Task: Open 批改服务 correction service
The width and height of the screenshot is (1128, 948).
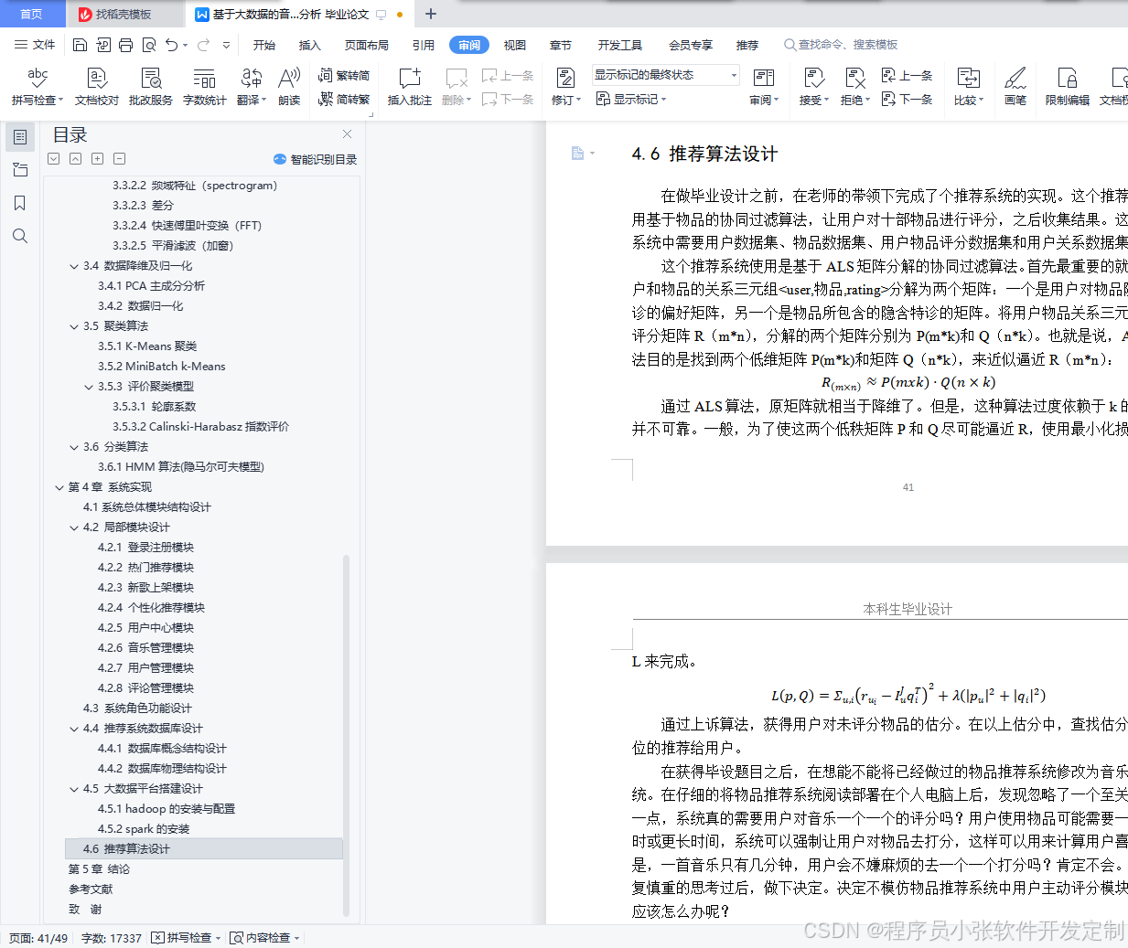Action: (x=151, y=87)
